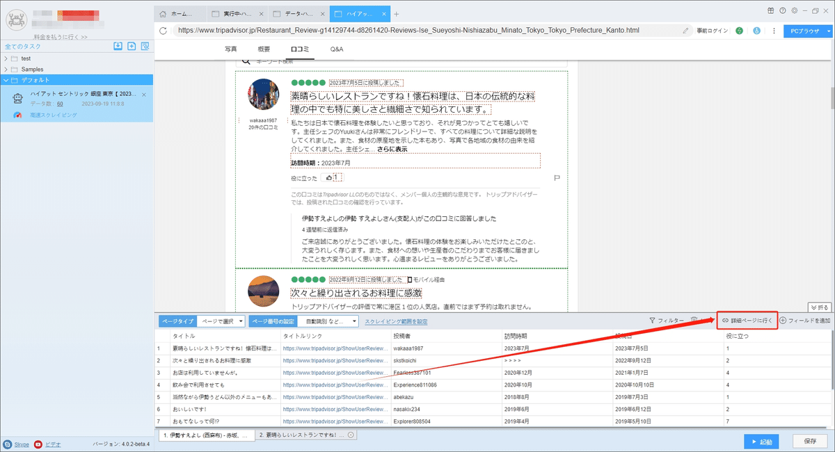Expand the Samples folder
The width and height of the screenshot is (835, 452).
pyautogui.click(x=6, y=70)
